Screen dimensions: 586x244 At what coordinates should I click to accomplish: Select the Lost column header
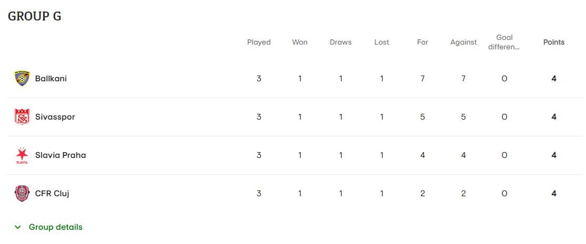pyautogui.click(x=381, y=42)
